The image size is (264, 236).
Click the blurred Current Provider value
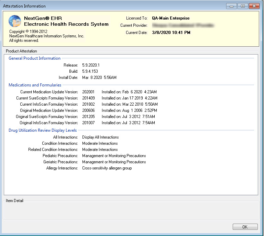pyautogui.click(x=183, y=25)
